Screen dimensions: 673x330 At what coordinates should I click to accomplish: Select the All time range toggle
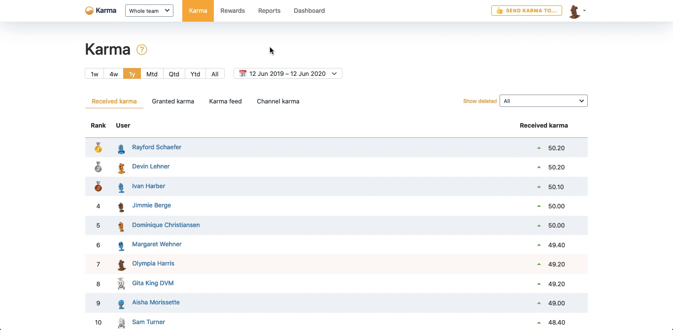pos(215,74)
